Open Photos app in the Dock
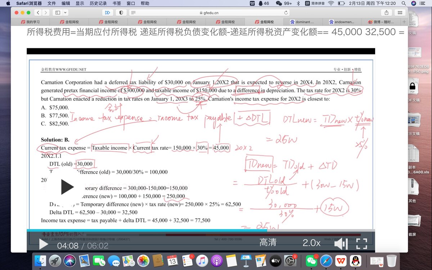This screenshot has width=432, height=270. click(x=144, y=260)
